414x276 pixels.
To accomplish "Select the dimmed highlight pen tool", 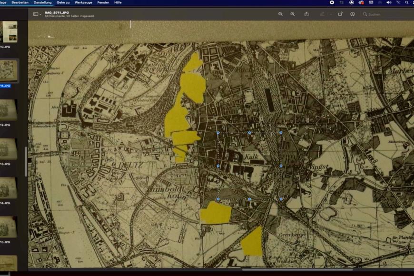I will (x=322, y=14).
